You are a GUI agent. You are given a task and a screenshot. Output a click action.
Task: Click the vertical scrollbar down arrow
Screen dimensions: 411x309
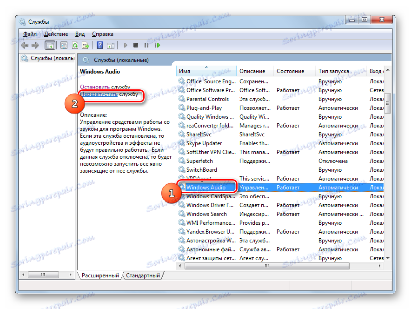388,258
